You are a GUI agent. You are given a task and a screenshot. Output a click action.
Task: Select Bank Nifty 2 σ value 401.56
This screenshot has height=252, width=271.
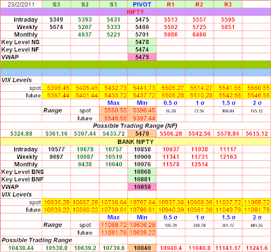257,226
